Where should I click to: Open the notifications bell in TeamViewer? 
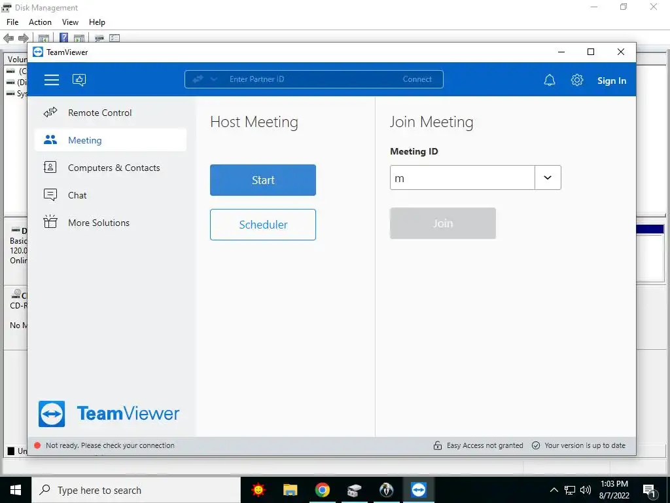pyautogui.click(x=550, y=81)
